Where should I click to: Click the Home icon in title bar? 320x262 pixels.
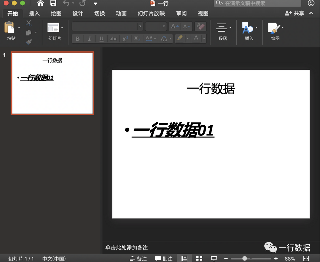[41, 3]
